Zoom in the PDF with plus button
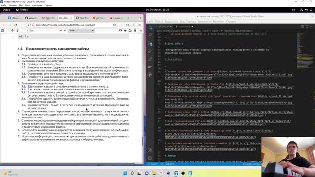This screenshot has width=315, height=177. (x=65, y=31)
